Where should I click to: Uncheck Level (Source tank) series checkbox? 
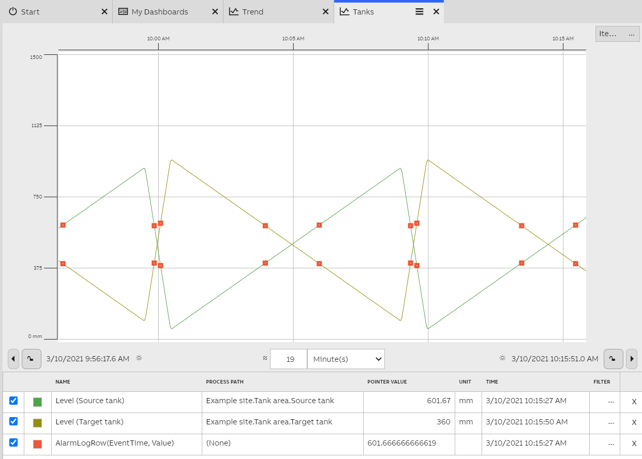[x=13, y=401]
